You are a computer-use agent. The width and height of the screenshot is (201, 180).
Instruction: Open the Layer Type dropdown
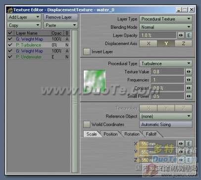click(x=166, y=19)
